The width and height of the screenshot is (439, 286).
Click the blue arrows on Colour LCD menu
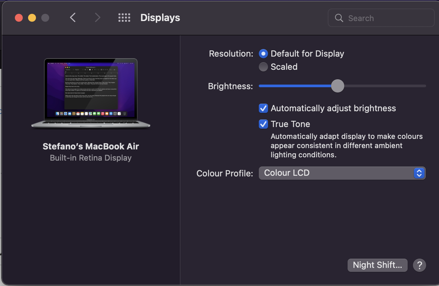tap(419, 173)
